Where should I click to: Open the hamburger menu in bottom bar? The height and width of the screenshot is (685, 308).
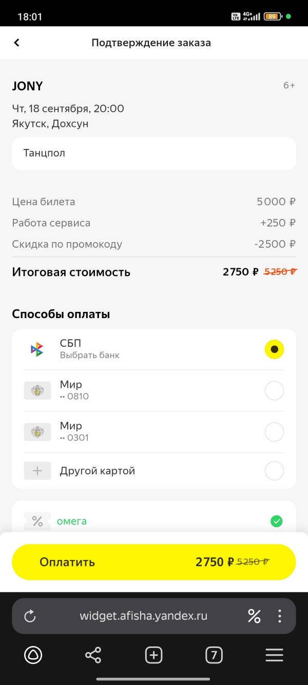click(274, 655)
